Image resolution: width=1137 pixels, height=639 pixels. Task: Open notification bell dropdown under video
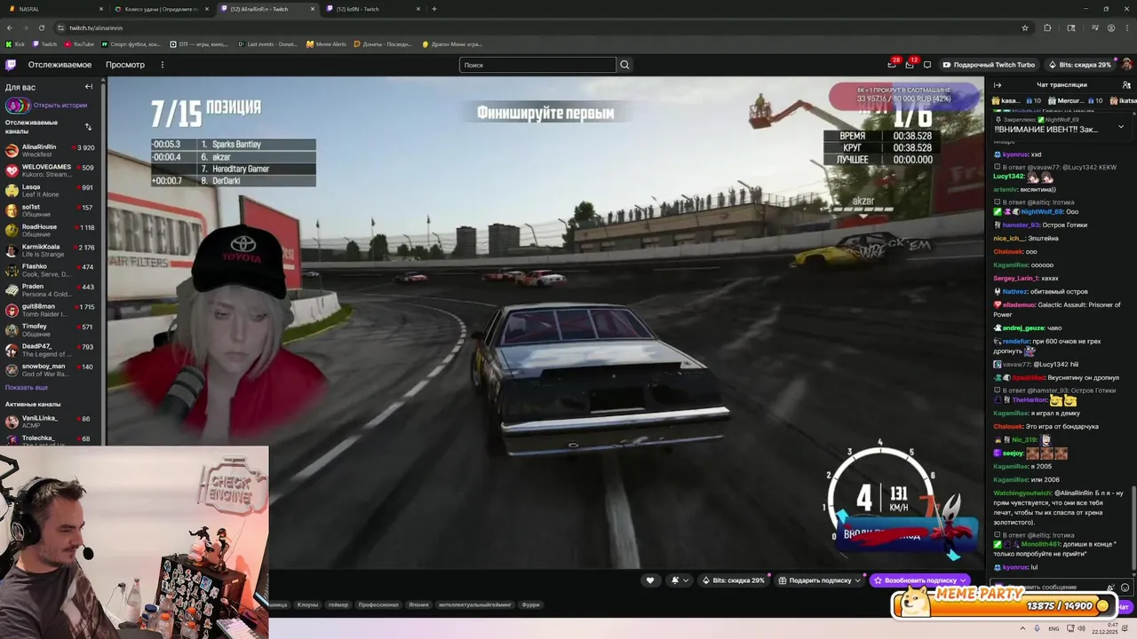679,580
